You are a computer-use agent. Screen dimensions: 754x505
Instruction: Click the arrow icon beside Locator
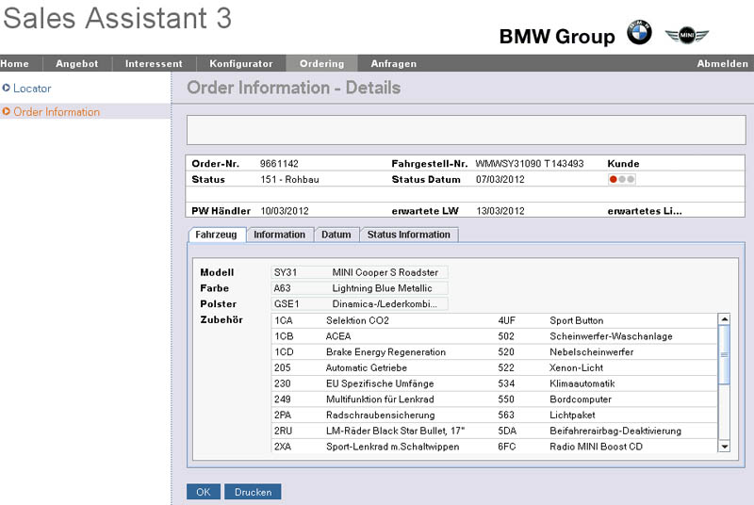click(x=7, y=88)
